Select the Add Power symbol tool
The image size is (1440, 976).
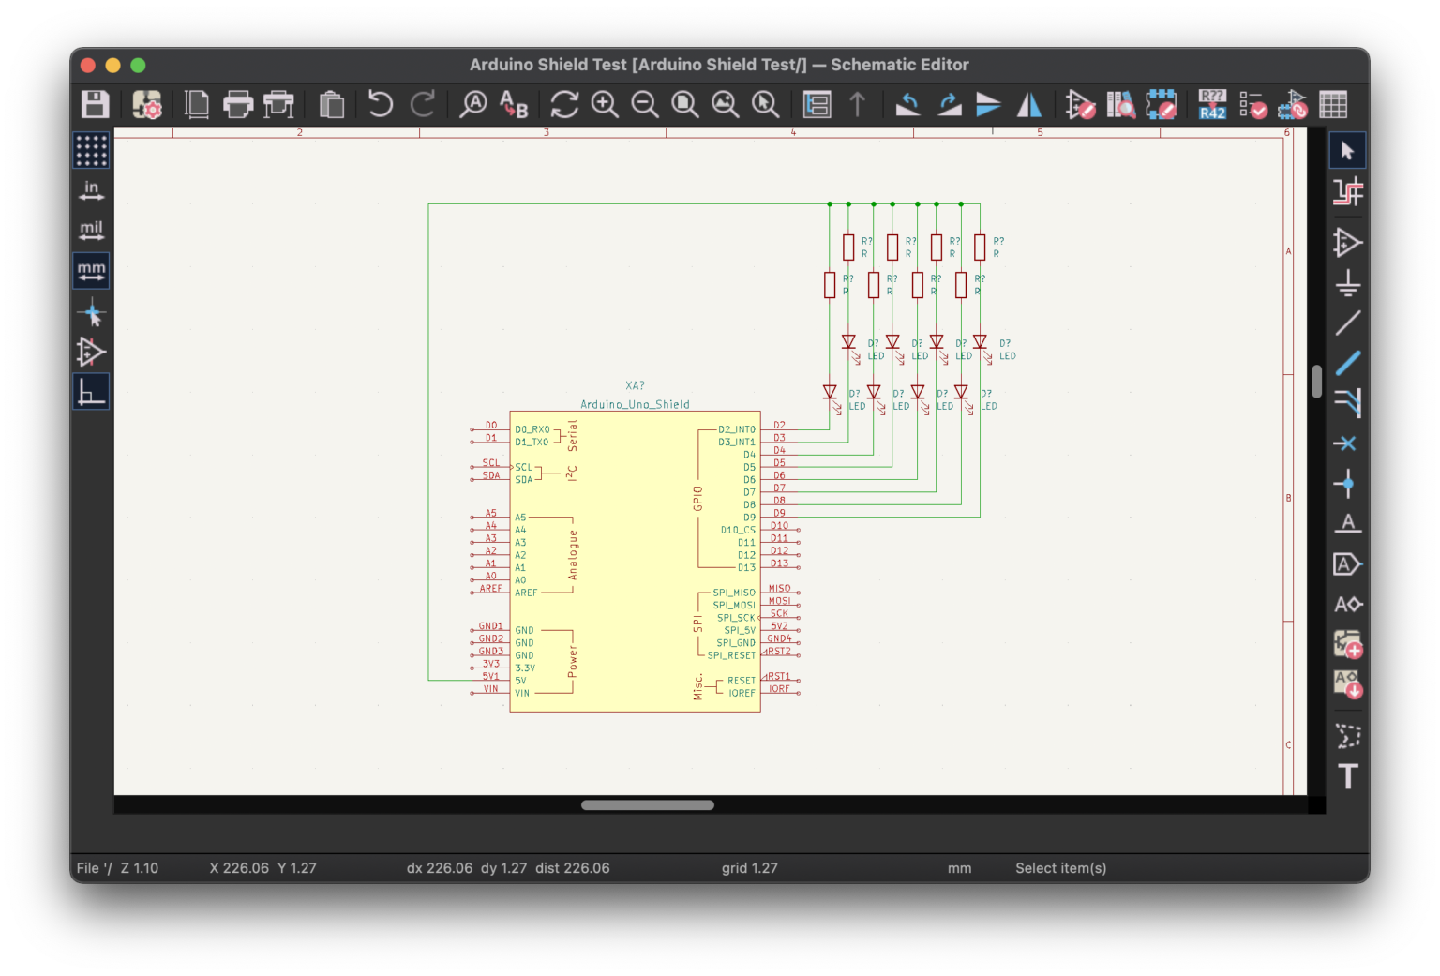pyautogui.click(x=1347, y=282)
